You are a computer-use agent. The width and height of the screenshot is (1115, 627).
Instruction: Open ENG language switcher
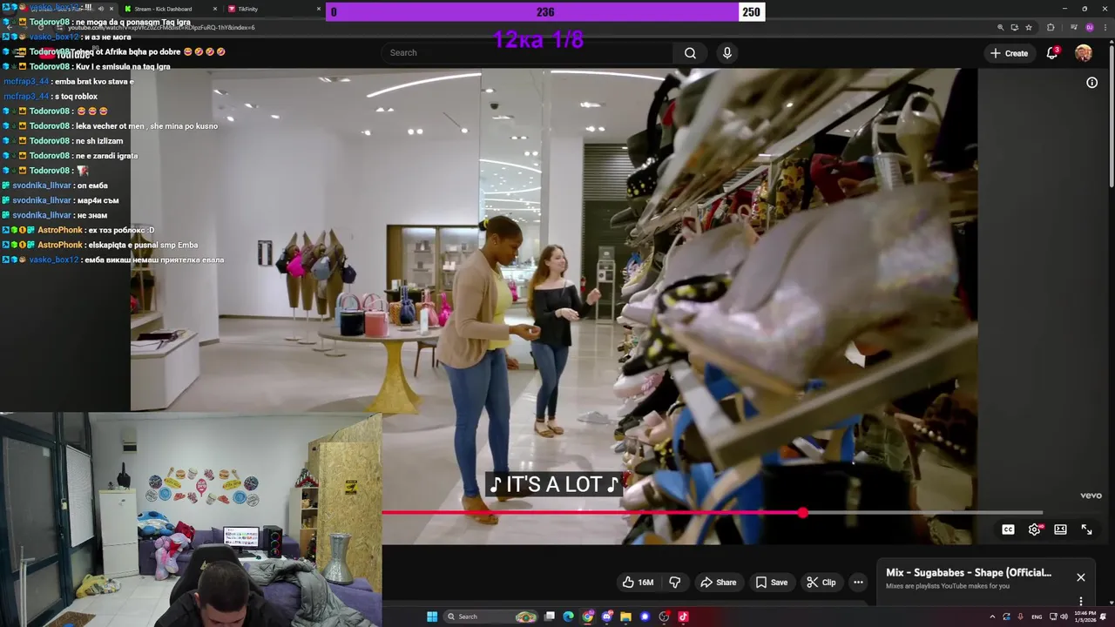[1037, 617]
